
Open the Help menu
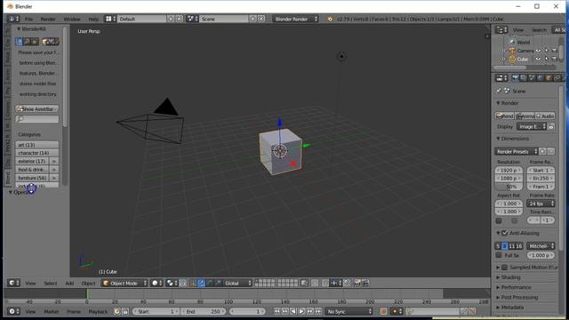(93, 19)
